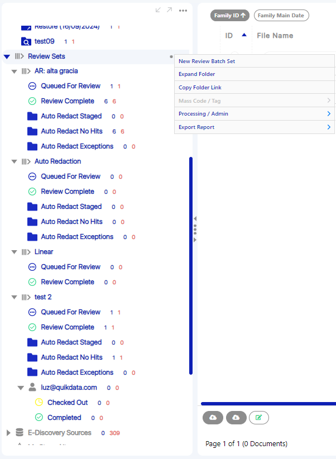Select Copy Folder Link menu entry
The height and width of the screenshot is (459, 336).
click(255, 87)
